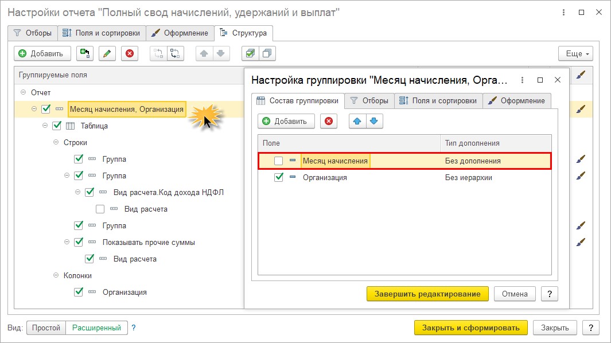Click paintbrush icon in column header
This screenshot has width=611, height=343.
point(581,75)
